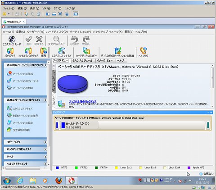This screenshot has width=216, height=190.
Task: Open 変更内容の表示 magnifier icon
Action: 57,39
